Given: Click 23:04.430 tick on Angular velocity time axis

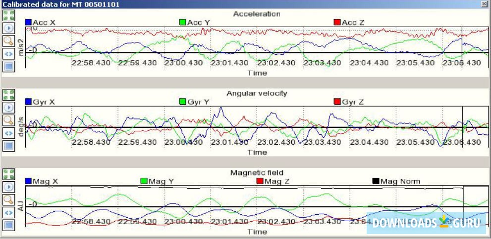Looking at the screenshot, I should 370,142.
